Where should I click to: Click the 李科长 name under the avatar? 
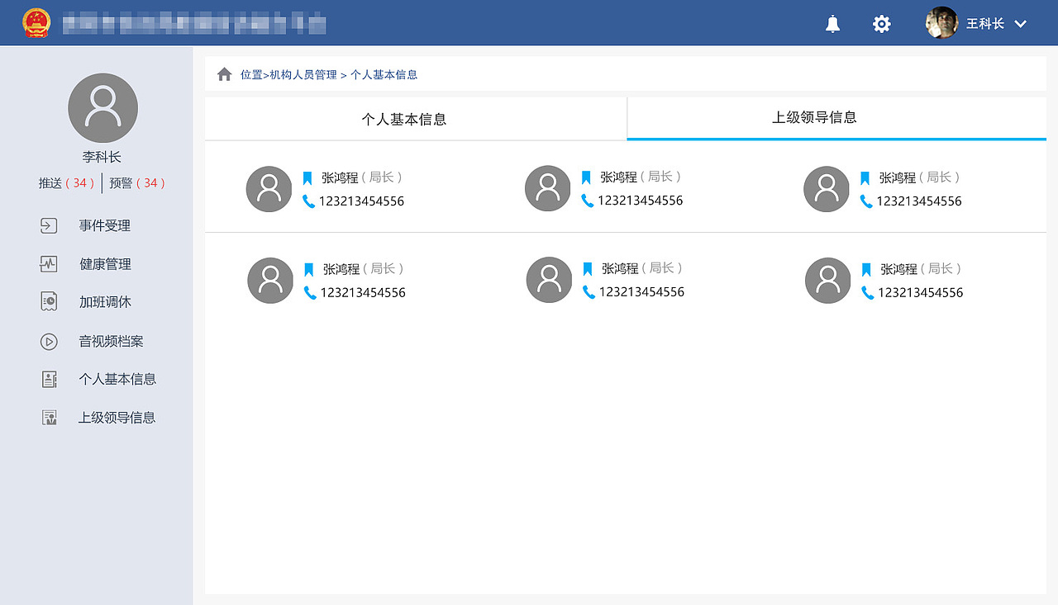pos(102,157)
